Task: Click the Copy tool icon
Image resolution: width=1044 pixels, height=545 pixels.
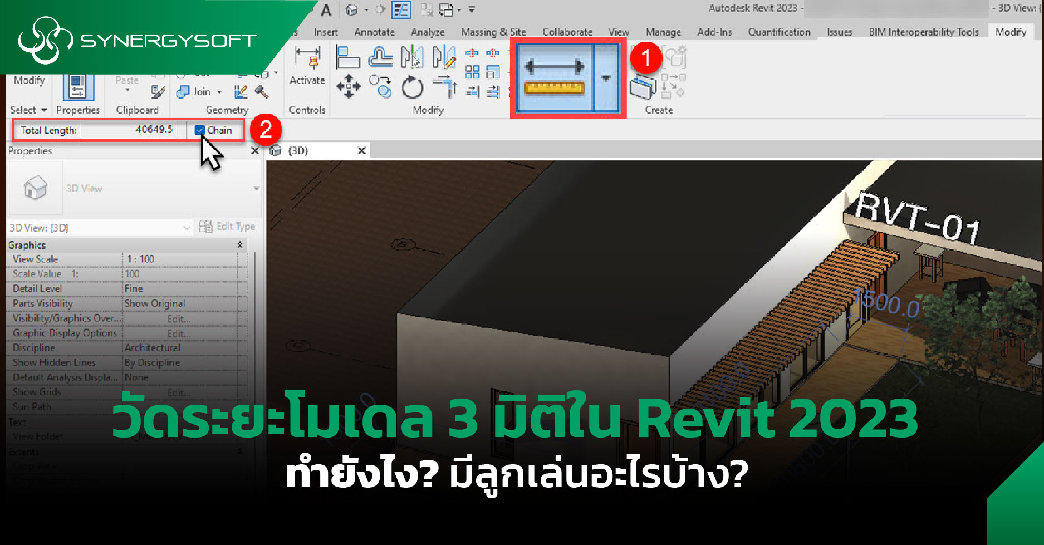Action: 380,87
